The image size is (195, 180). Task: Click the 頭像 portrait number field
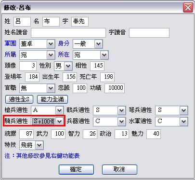click(x=28, y=66)
